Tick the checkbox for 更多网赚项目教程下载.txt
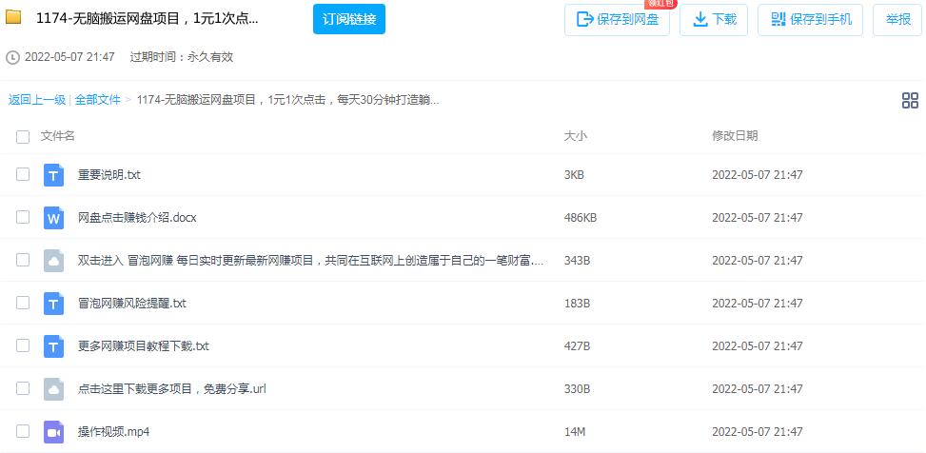 tap(23, 345)
